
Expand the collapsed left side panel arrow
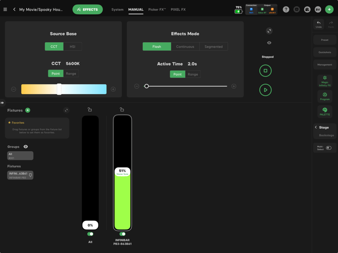(2, 103)
